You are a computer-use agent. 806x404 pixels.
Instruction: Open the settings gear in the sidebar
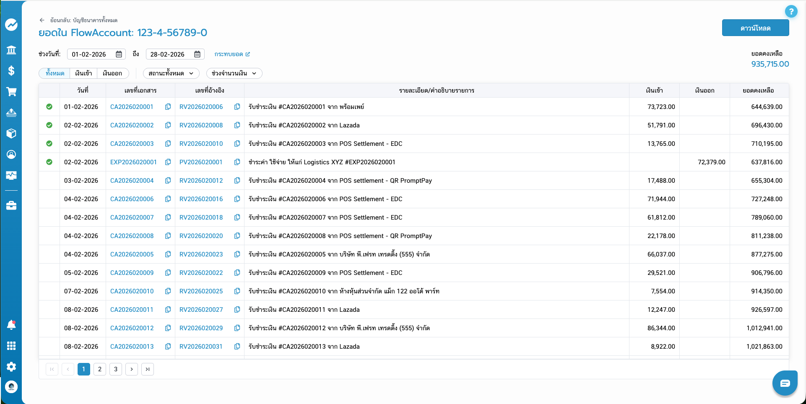(x=11, y=367)
